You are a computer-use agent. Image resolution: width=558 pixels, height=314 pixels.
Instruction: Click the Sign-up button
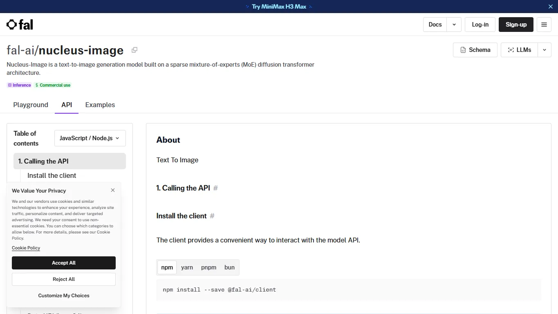[x=516, y=25]
